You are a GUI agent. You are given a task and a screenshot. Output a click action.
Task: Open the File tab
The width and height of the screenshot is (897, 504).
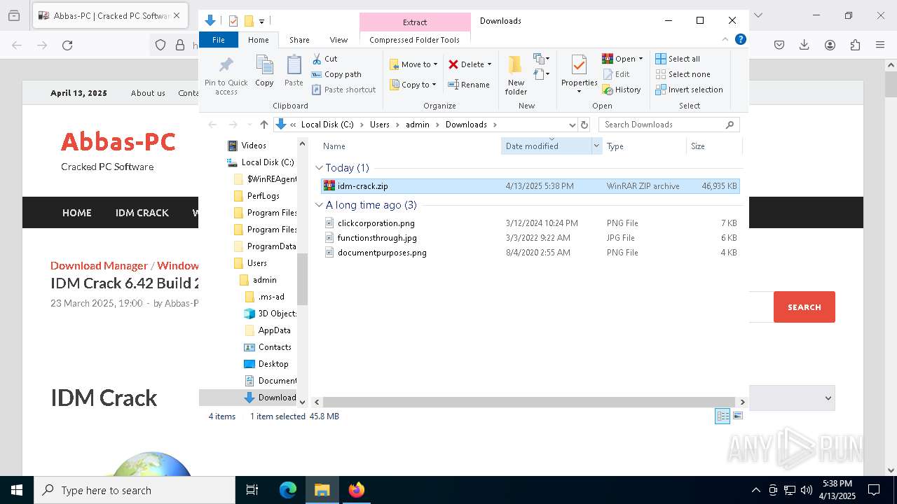(219, 40)
